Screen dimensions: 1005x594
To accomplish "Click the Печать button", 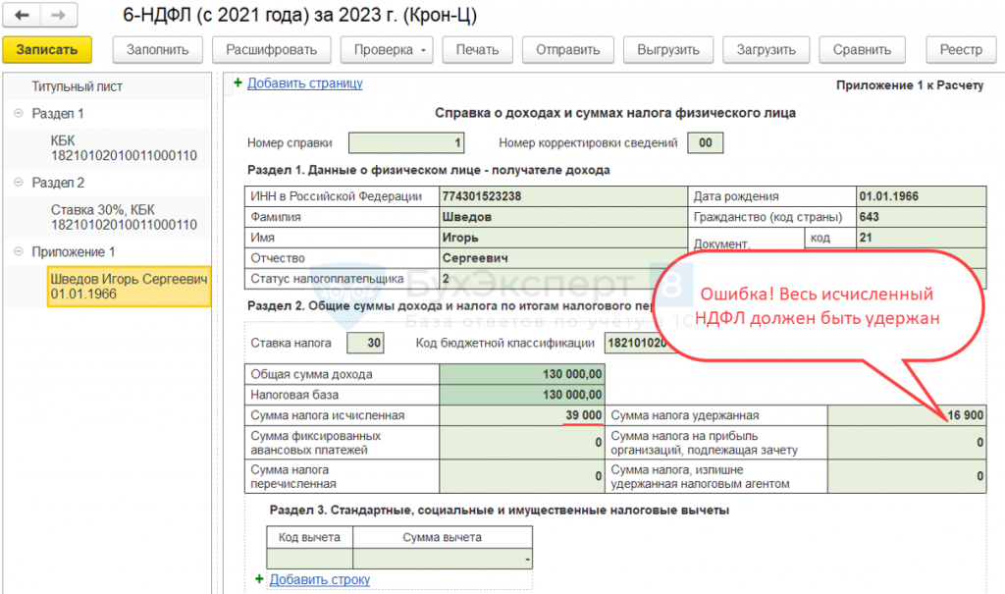I will click(x=478, y=50).
